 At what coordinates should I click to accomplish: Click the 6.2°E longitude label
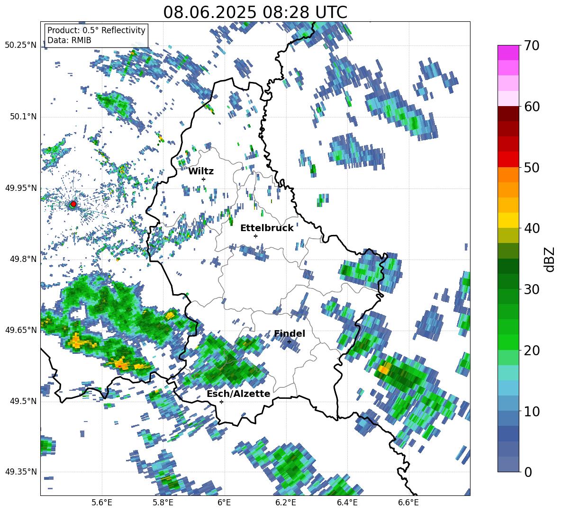[286, 503]
